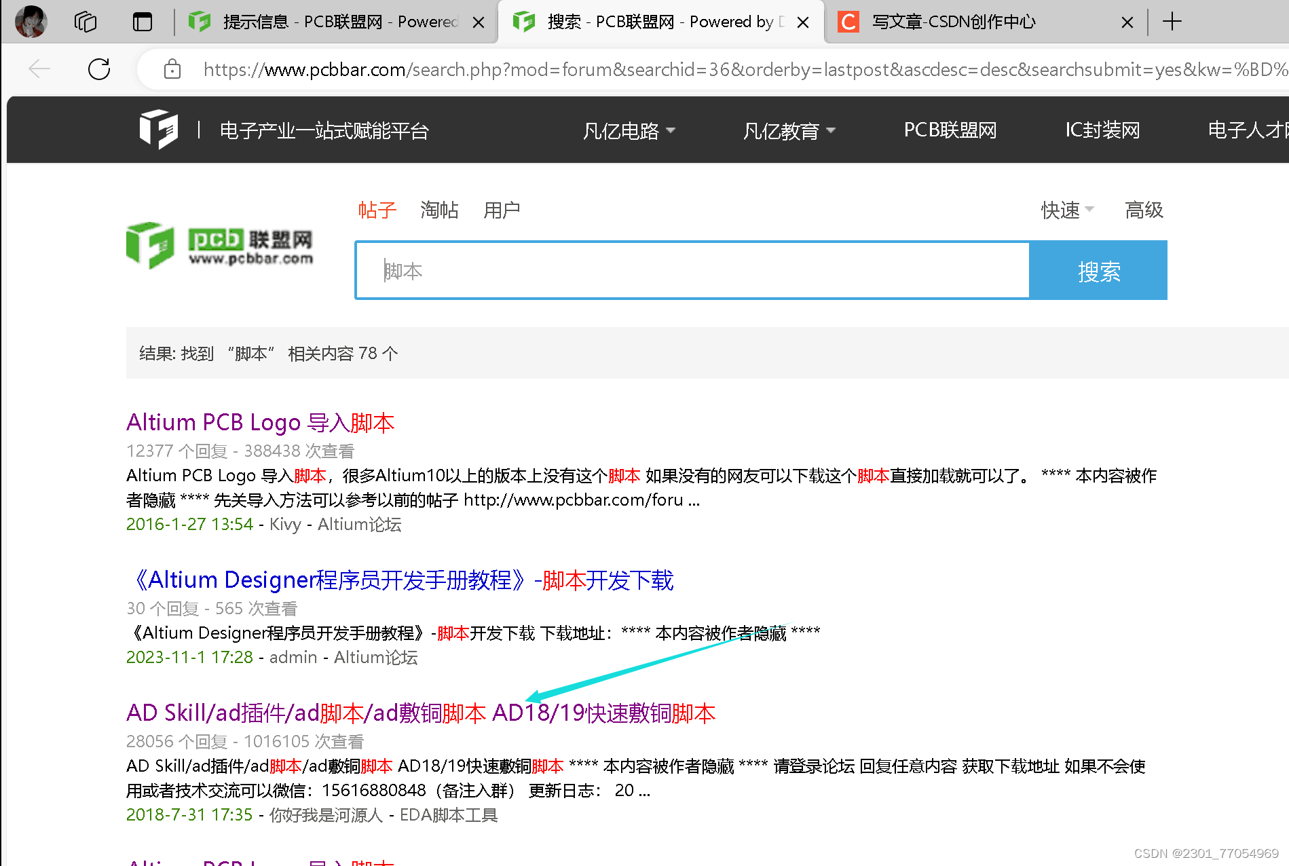Screen dimensions: 1289x866
Task: Open result Altium PCB Logo 导入脚本
Action: (x=261, y=422)
